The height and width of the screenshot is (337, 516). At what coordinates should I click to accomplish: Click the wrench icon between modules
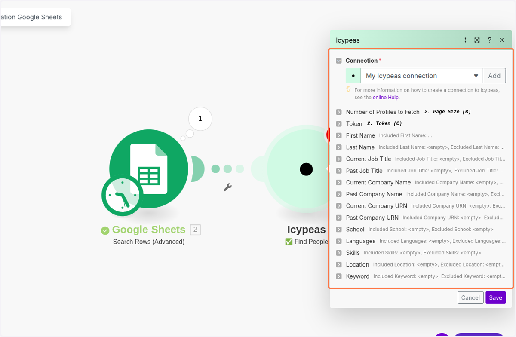(x=227, y=187)
